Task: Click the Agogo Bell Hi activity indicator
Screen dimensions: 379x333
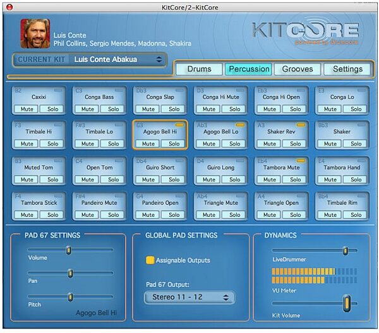Action: coord(179,125)
